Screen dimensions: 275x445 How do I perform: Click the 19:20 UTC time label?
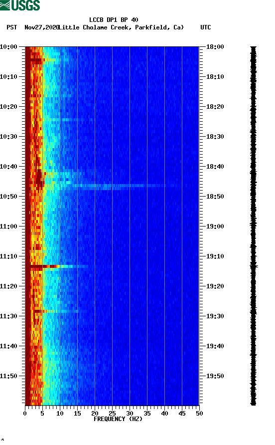pyautogui.click(x=215, y=286)
